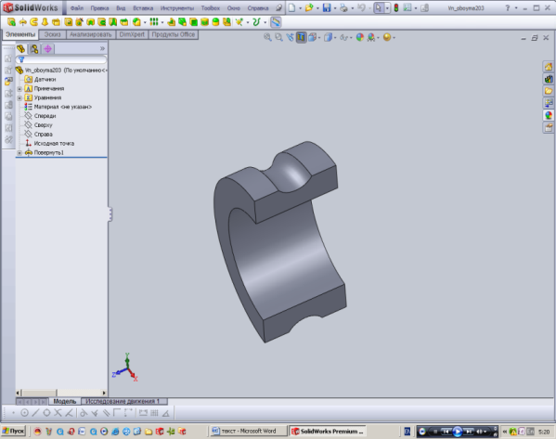This screenshot has height=439, width=556.
Task: Switch to the Анализировать tab
Action: click(x=90, y=34)
